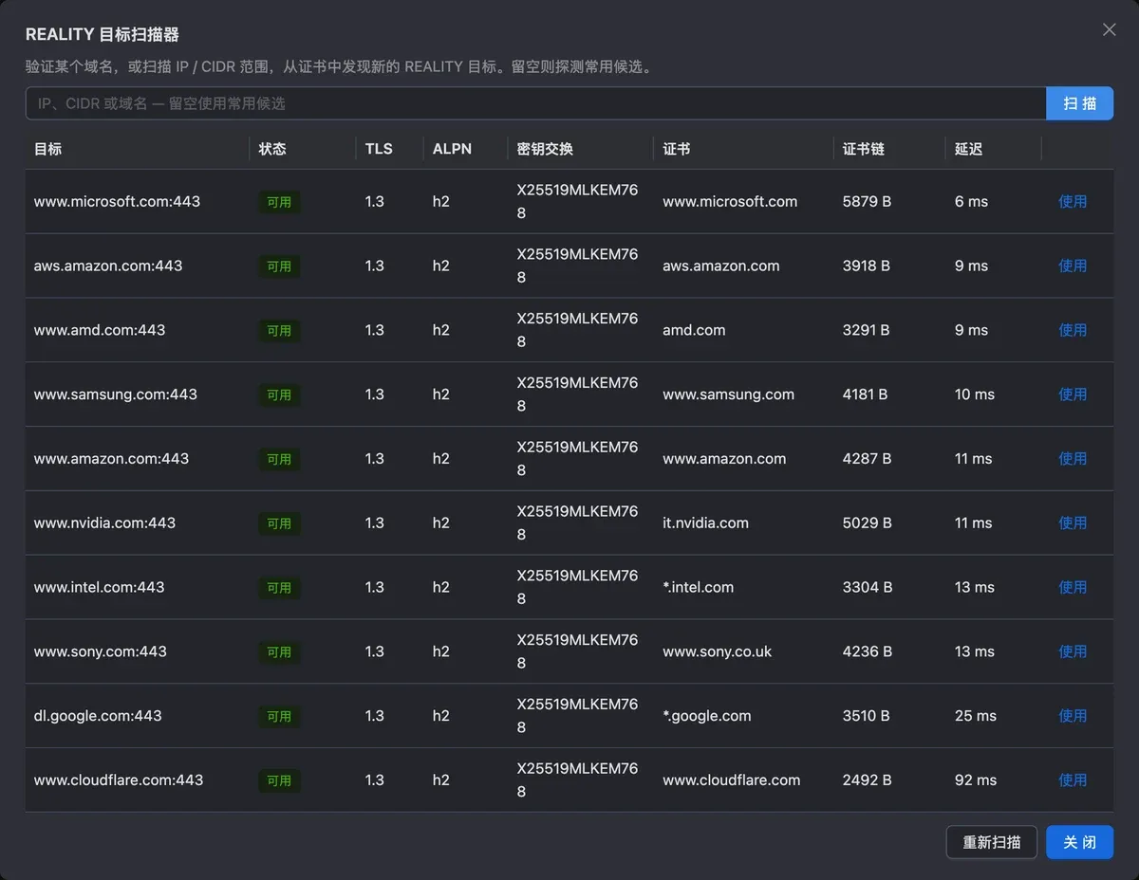
Task: Click certificate chain value 3510 B
Action: pyautogui.click(x=866, y=716)
